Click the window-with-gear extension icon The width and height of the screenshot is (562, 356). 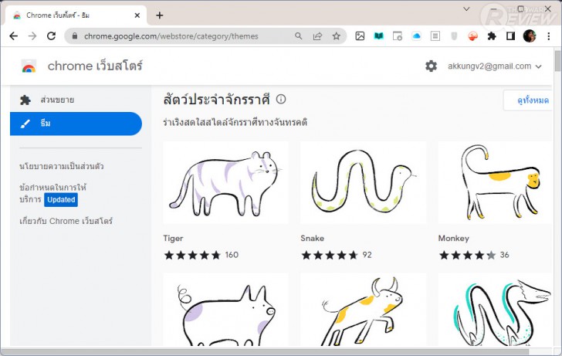398,36
